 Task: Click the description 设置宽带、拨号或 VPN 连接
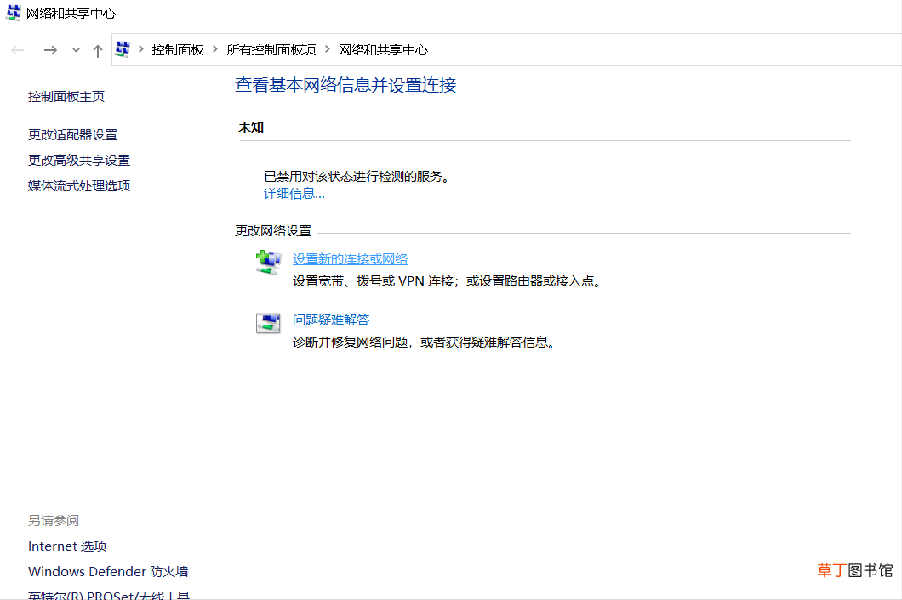click(x=375, y=281)
